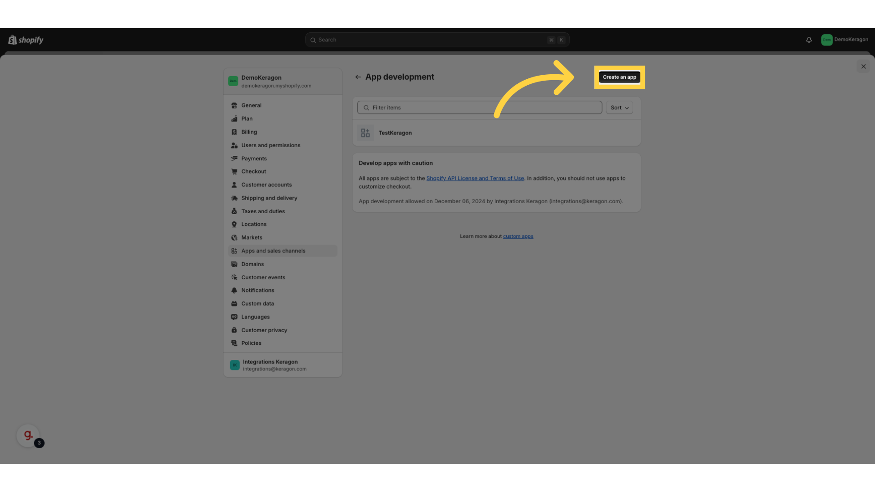Click the Notifications bell sidebar icon
The width and height of the screenshot is (875, 492).
[234, 291]
